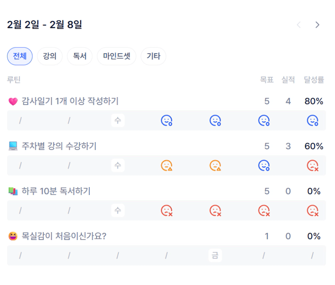Show the 기타 category routines
This screenshot has width=335, height=285.
coord(153,56)
